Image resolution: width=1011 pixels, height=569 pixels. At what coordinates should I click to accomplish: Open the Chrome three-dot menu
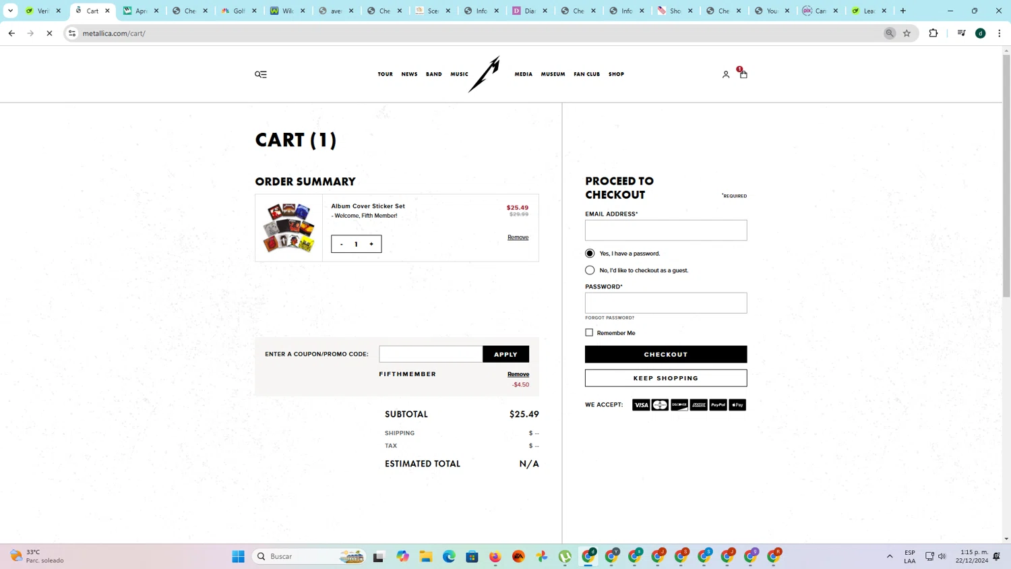(1000, 33)
